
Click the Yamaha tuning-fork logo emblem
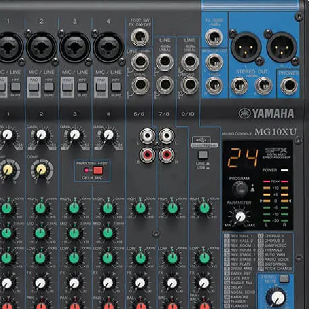[244, 113]
